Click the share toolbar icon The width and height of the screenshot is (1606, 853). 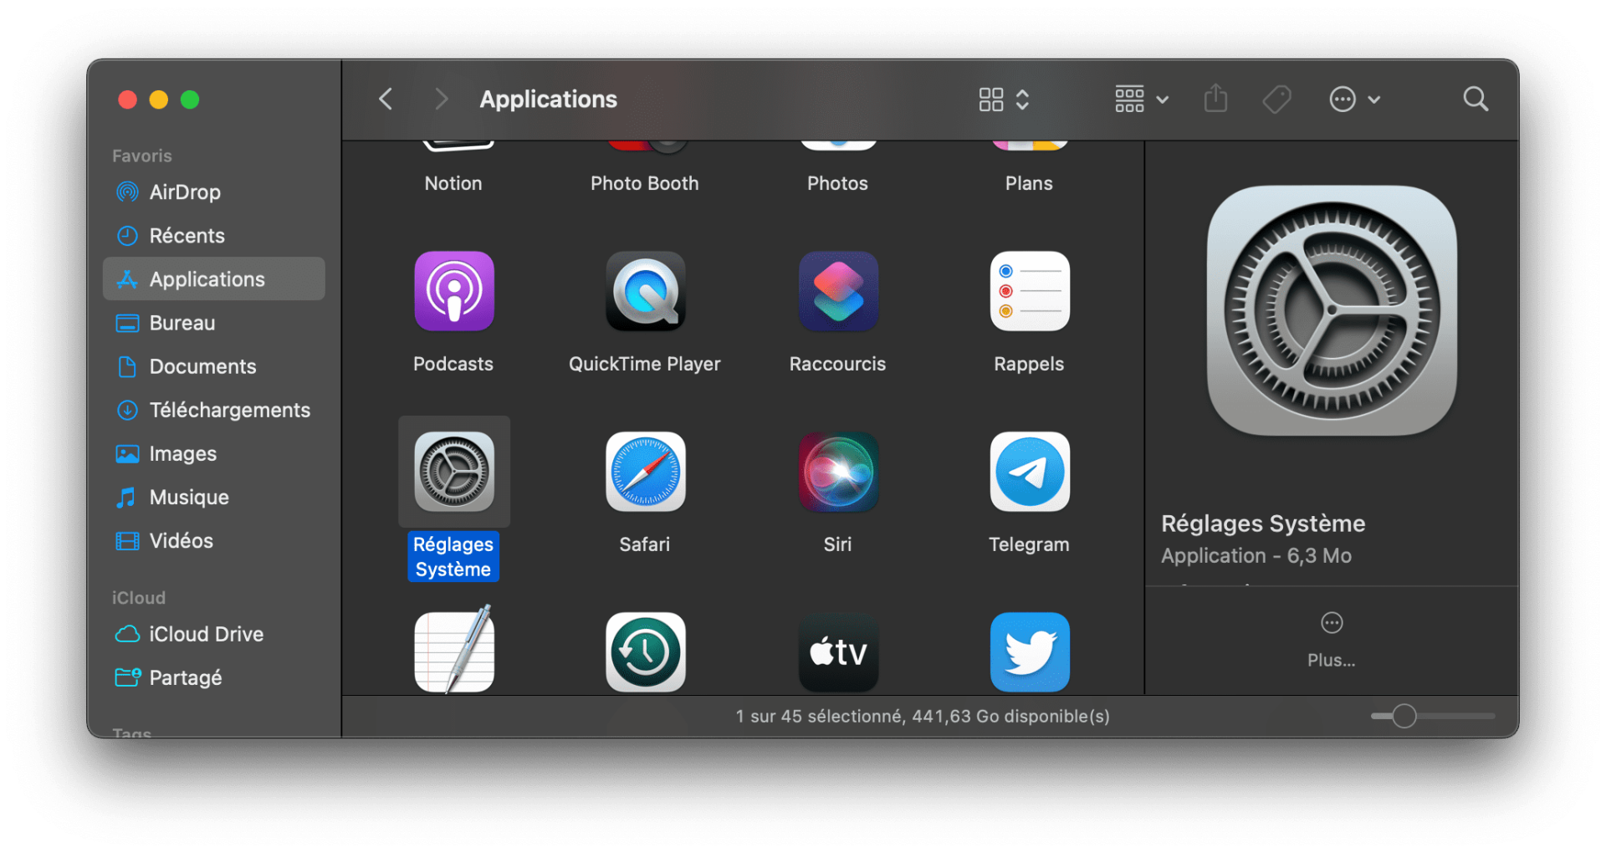click(1215, 99)
